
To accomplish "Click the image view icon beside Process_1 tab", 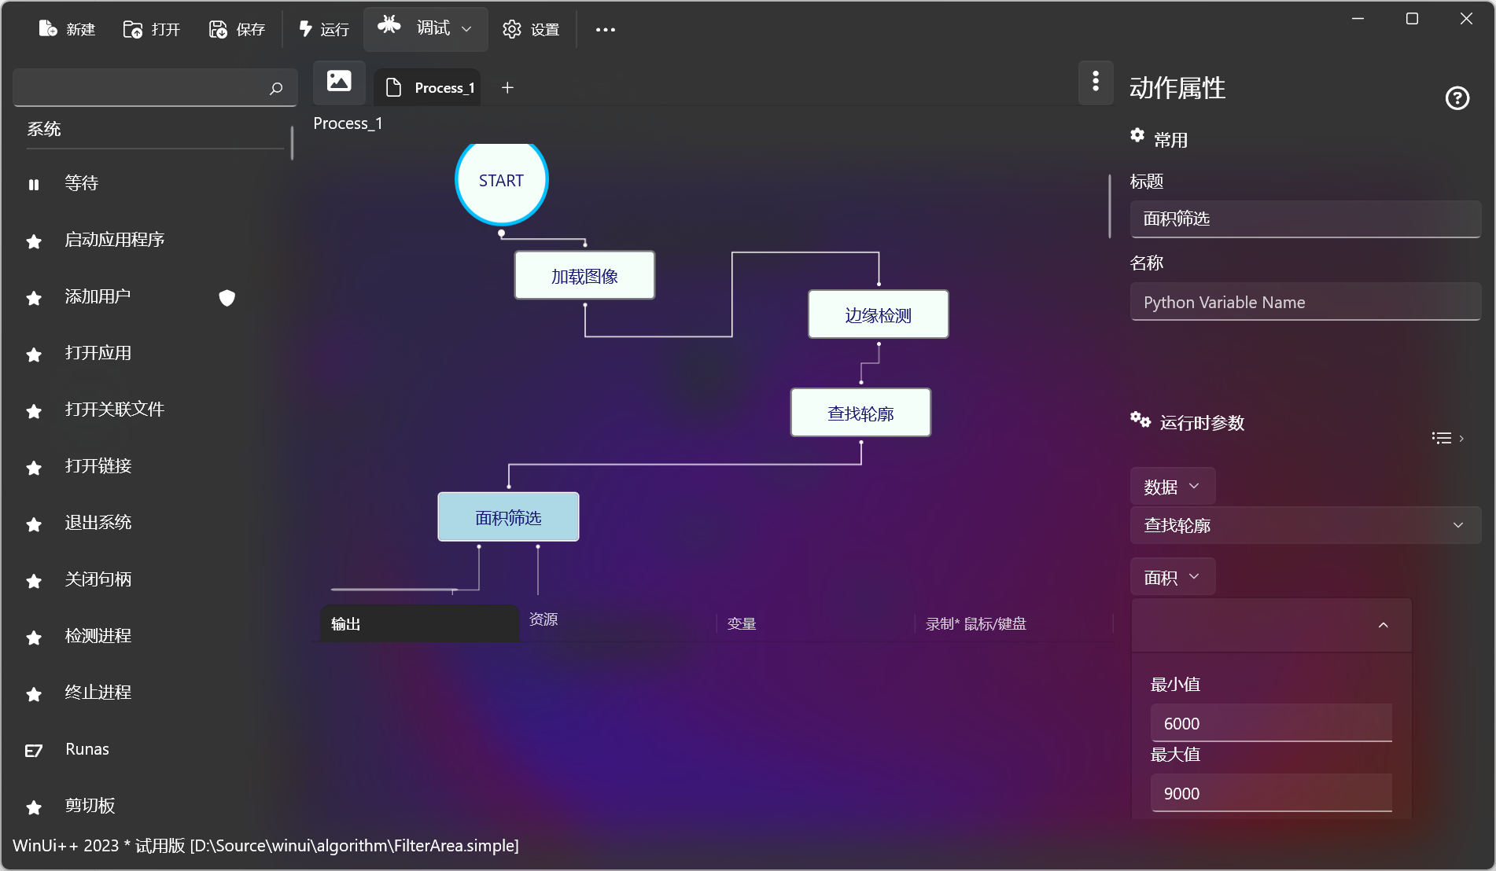I will point(339,82).
